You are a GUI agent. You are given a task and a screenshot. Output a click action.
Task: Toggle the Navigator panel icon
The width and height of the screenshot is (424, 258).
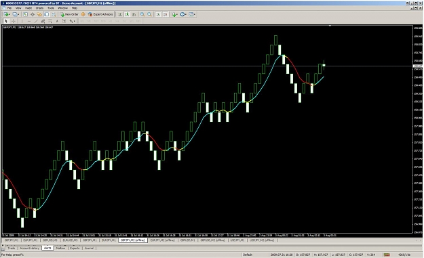point(39,14)
